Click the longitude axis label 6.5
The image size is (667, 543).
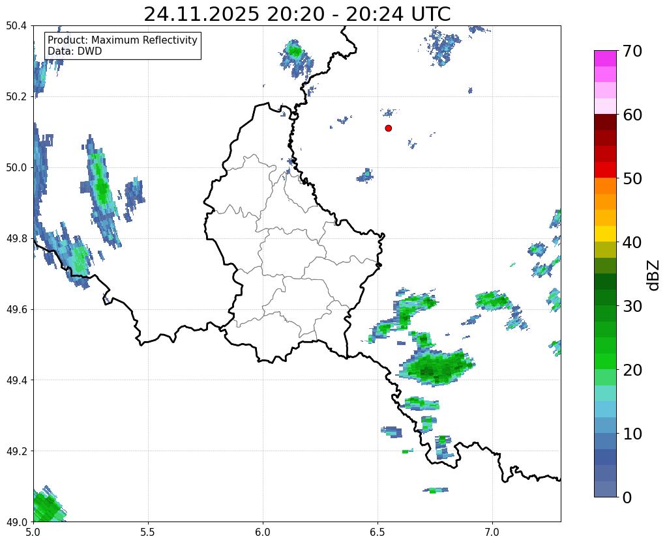pos(378,532)
